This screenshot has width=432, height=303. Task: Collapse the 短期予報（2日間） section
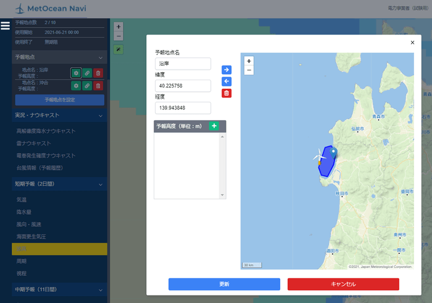coord(100,184)
